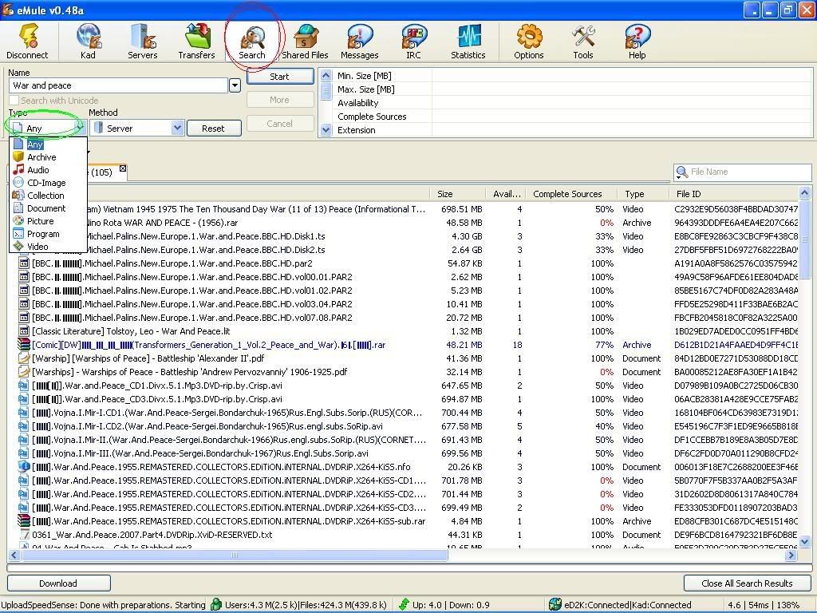Image resolution: width=817 pixels, height=613 pixels.
Task: Open the Method dropdown showing Server
Action: 177,128
